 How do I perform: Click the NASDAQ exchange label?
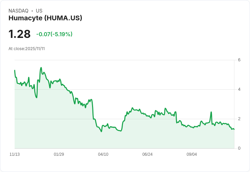(18, 11)
